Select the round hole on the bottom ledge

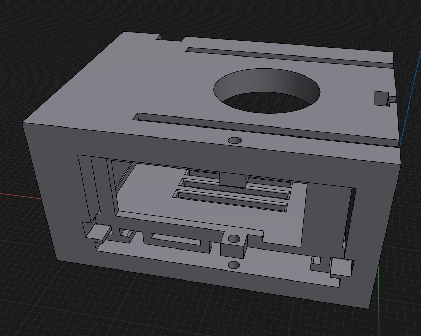[234, 265]
